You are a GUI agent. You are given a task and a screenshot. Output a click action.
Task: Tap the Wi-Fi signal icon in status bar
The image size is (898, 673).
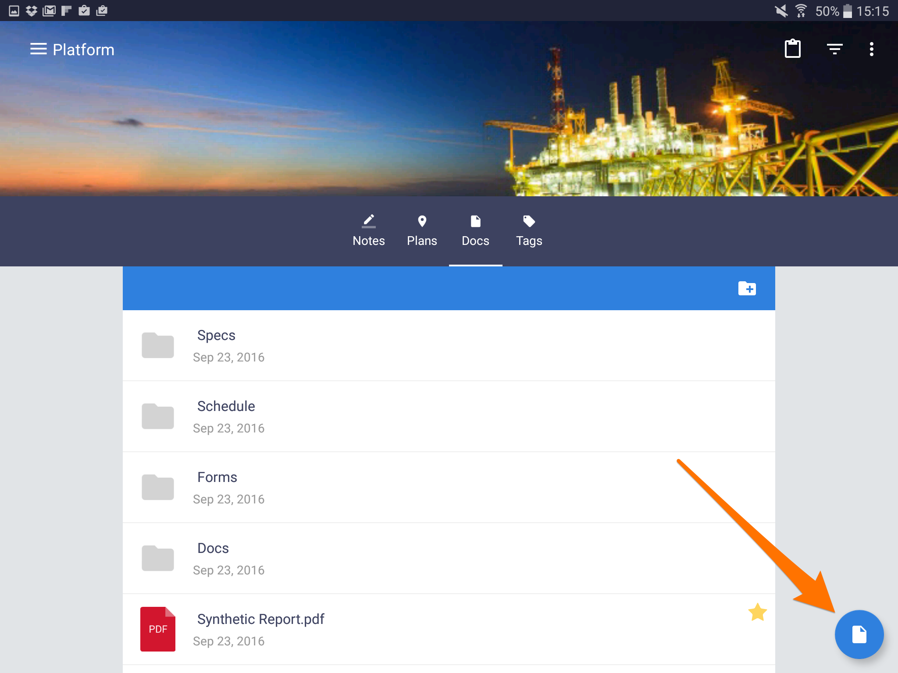pyautogui.click(x=801, y=11)
